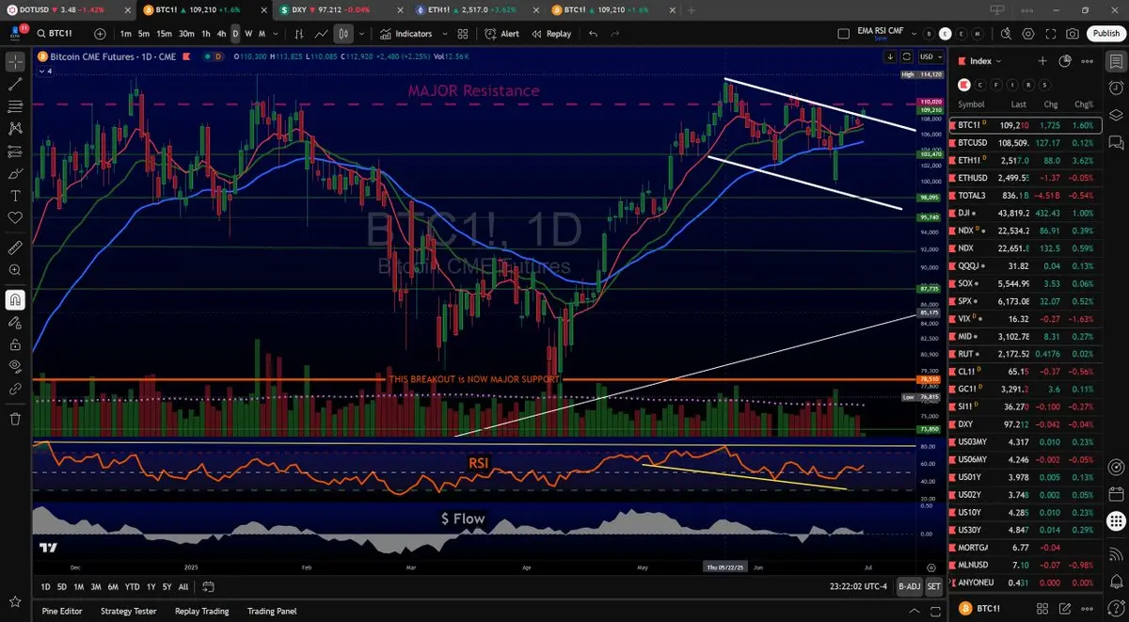This screenshot has height=622, width=1129.
Task: Open the Strategy Tester tab
Action: (x=128, y=611)
